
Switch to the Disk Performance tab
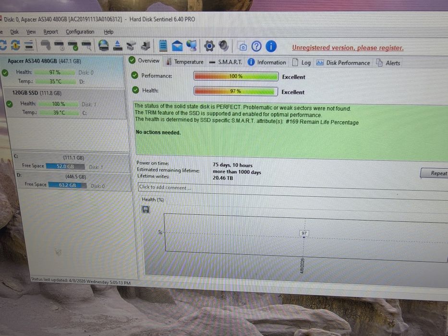(343, 63)
